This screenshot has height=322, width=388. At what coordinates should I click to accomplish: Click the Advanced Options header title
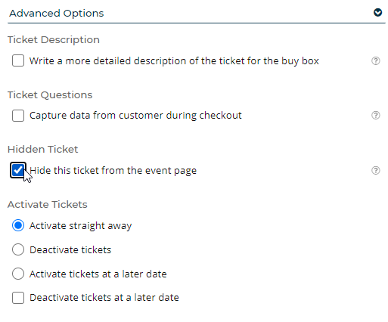tap(57, 13)
